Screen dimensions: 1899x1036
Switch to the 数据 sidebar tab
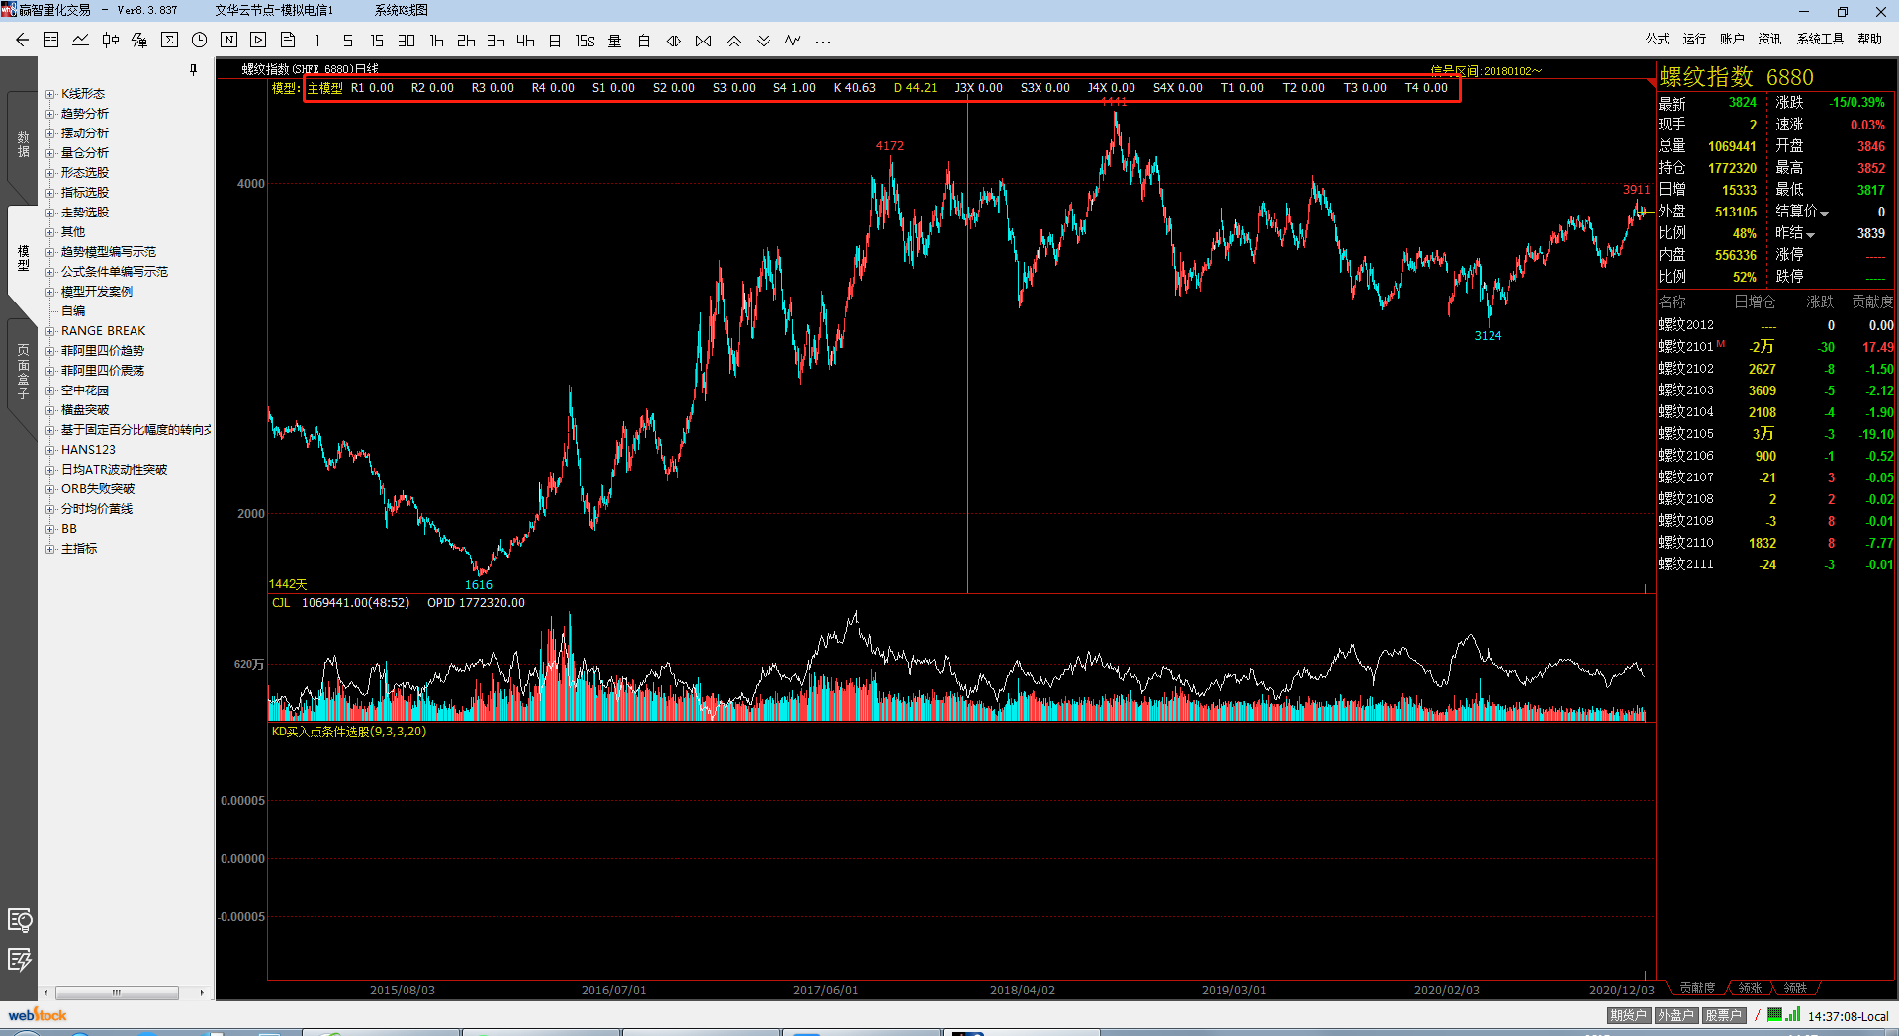pos(23,144)
